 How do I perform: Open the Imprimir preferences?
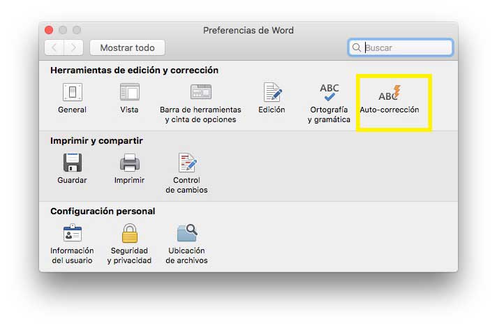(129, 169)
